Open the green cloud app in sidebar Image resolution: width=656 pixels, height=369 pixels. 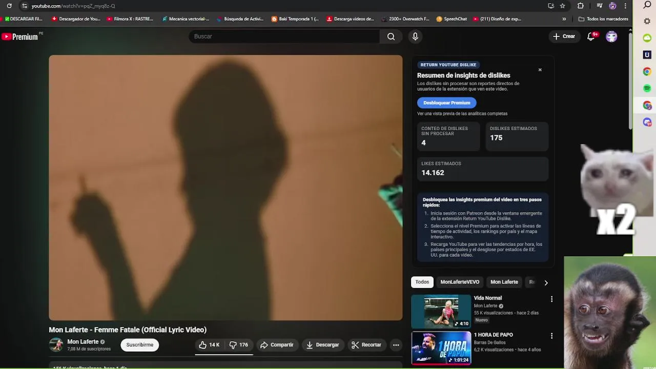coord(647,38)
